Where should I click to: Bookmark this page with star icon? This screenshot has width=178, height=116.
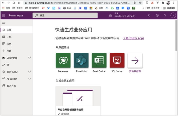pyautogui.click(x=140, y=3)
